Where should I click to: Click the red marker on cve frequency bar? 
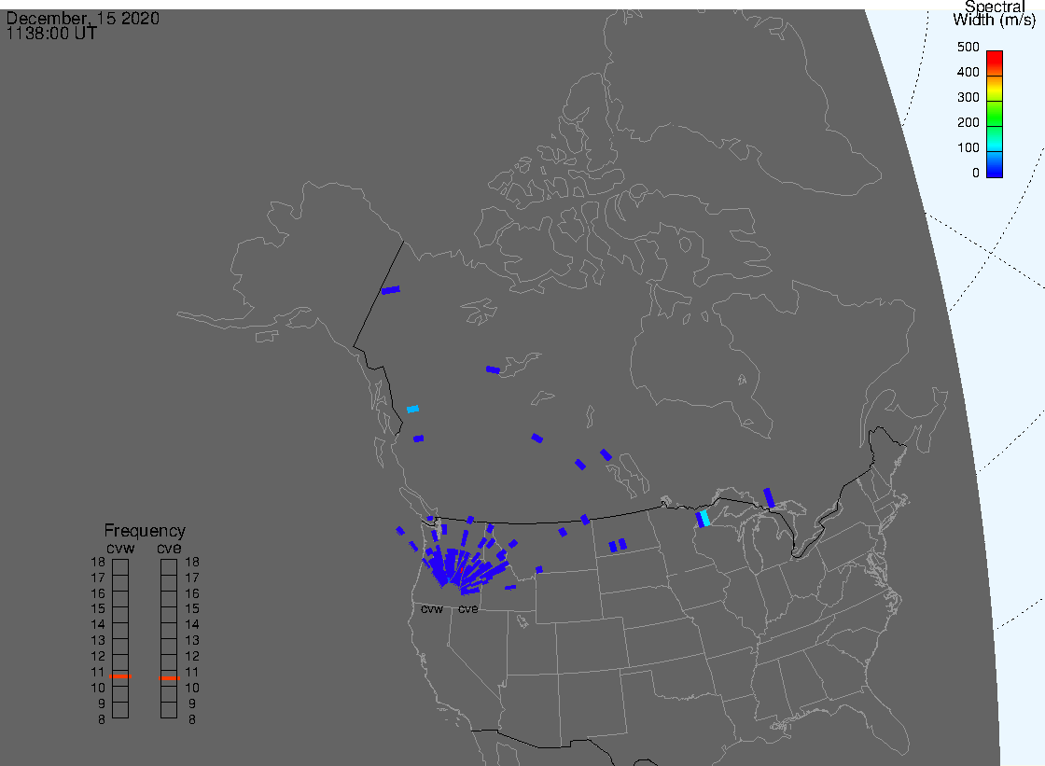click(169, 678)
